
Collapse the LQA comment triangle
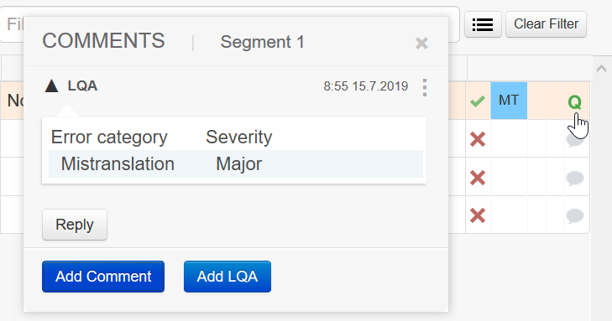point(51,85)
